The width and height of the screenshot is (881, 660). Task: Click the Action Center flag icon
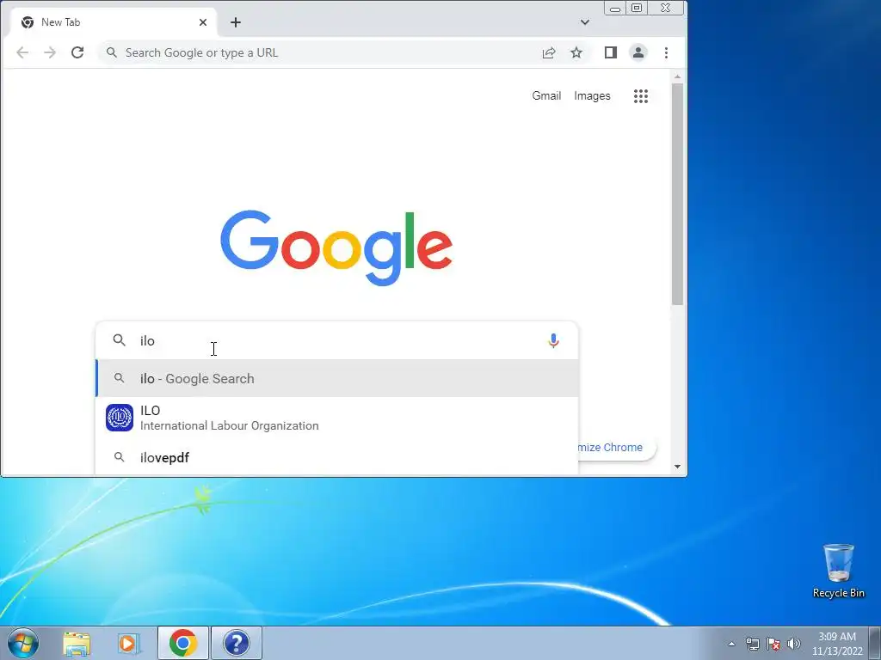pyautogui.click(x=773, y=644)
